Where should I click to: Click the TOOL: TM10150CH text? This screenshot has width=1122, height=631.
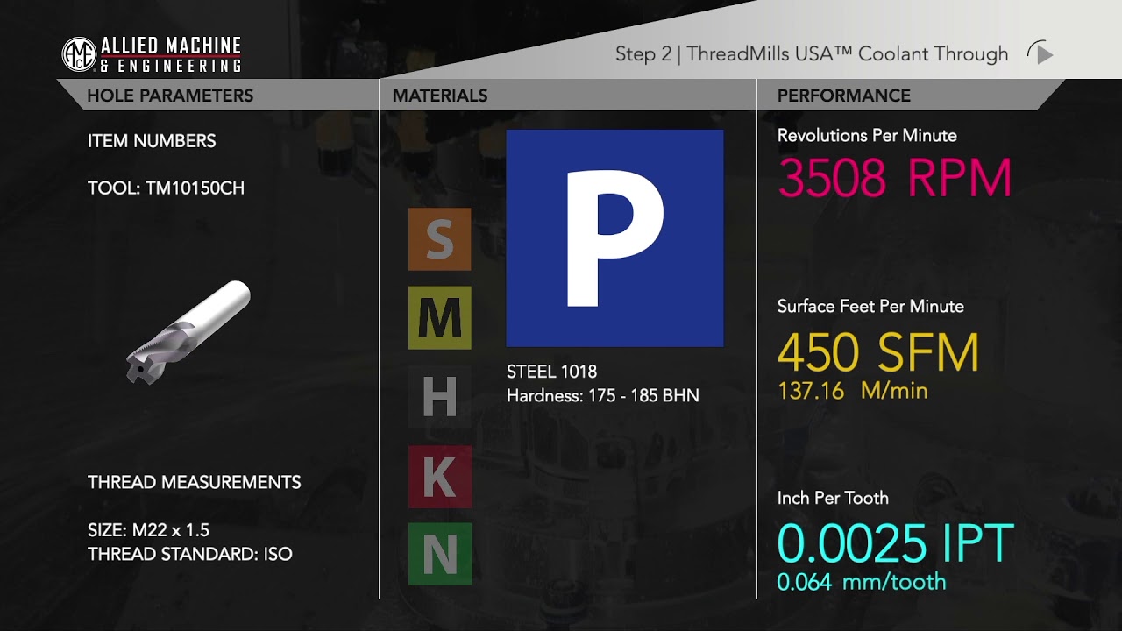[x=166, y=188]
